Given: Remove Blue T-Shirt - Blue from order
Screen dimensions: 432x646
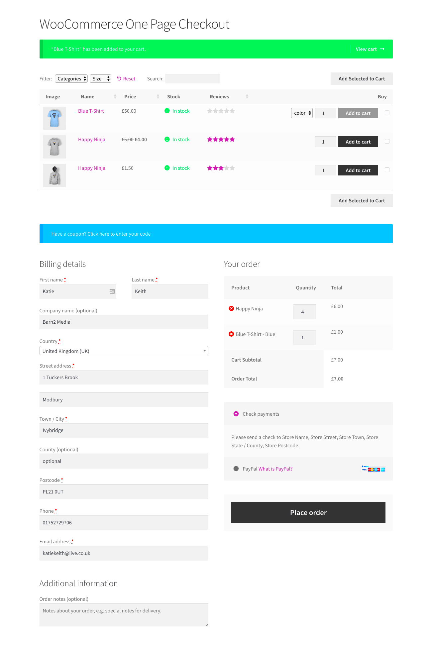Looking at the screenshot, I should 231,334.
